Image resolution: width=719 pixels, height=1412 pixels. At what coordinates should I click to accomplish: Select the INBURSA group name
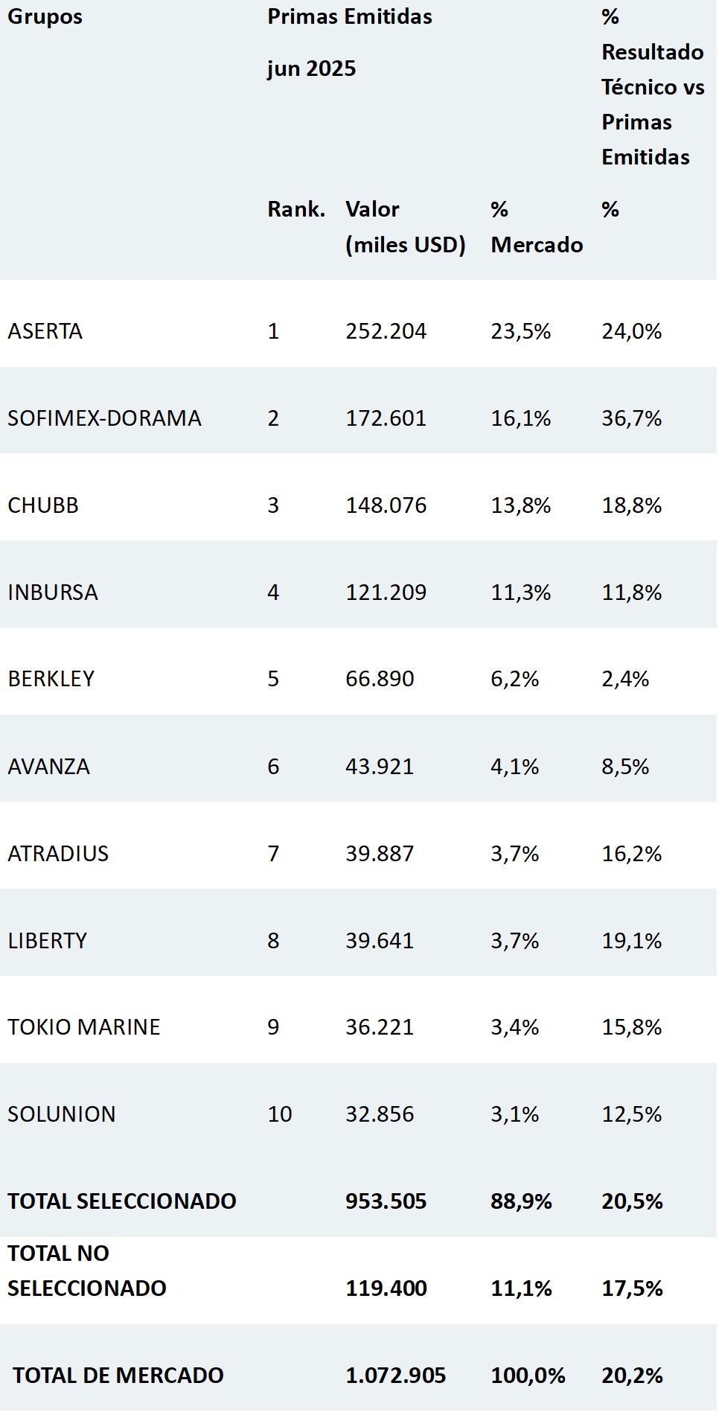tap(53, 592)
